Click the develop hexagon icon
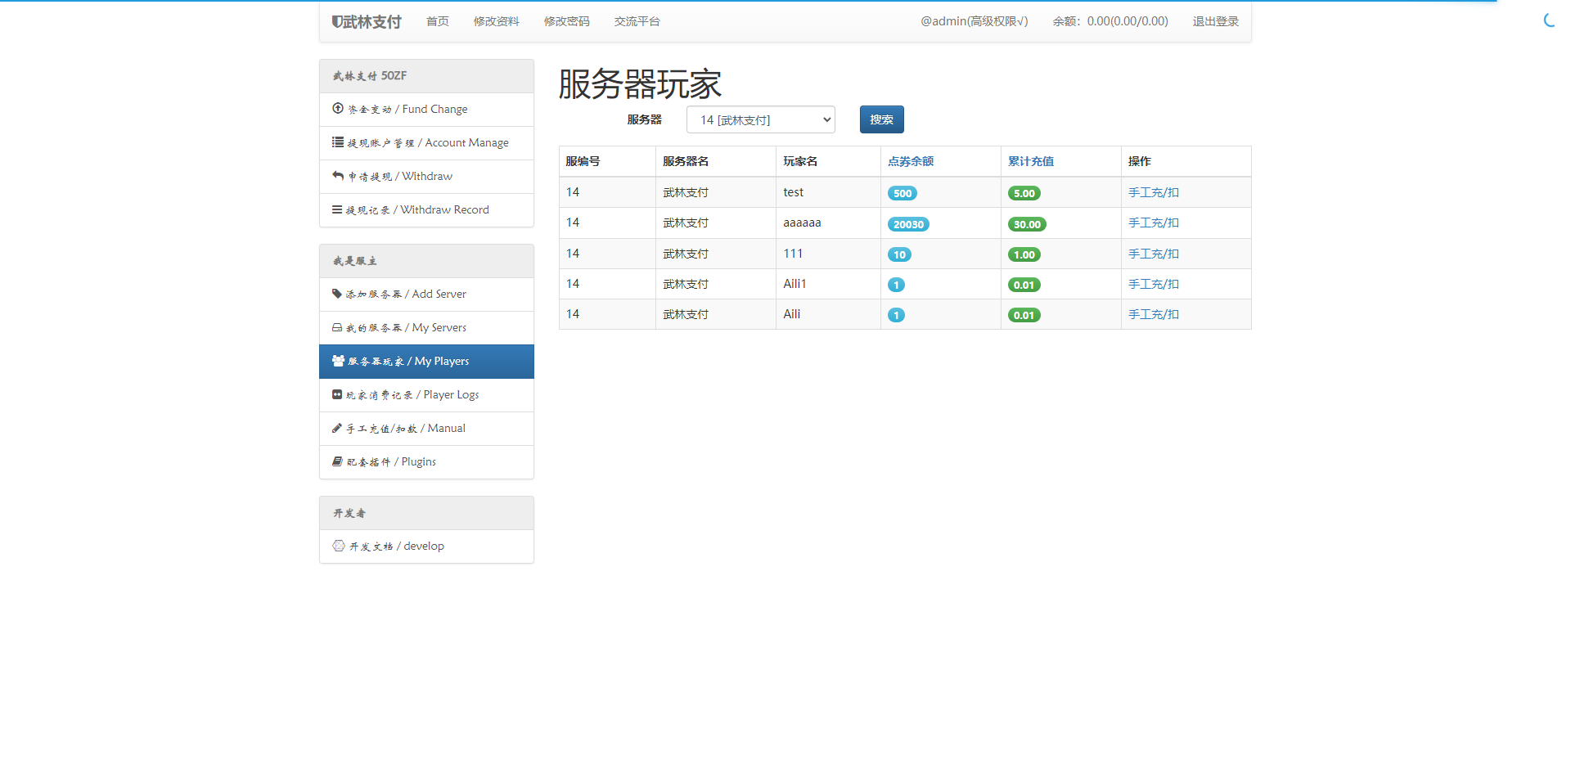Image resolution: width=1571 pixels, height=760 pixels. pos(339,546)
